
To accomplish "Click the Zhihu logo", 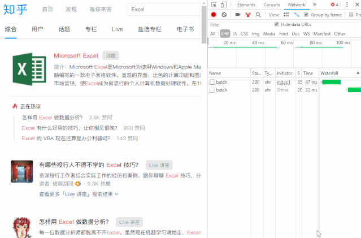I will click(x=15, y=10).
